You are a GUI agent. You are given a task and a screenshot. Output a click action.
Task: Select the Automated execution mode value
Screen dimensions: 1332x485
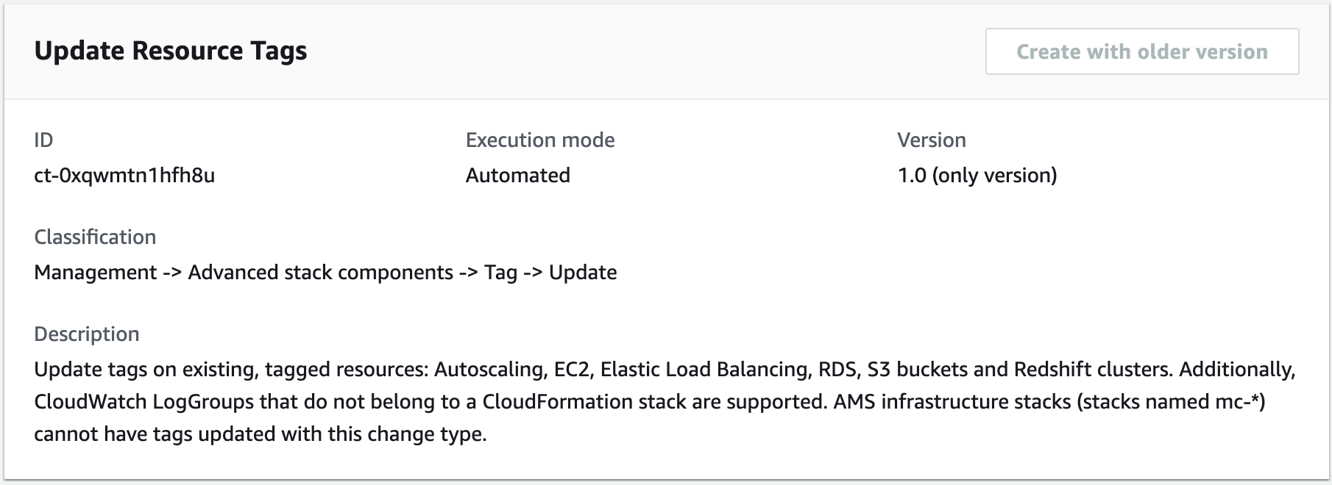518,176
